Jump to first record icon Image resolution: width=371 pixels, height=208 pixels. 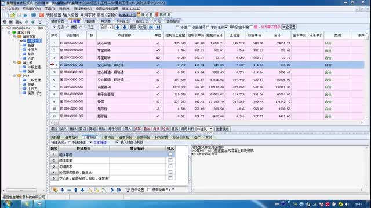point(151,27)
